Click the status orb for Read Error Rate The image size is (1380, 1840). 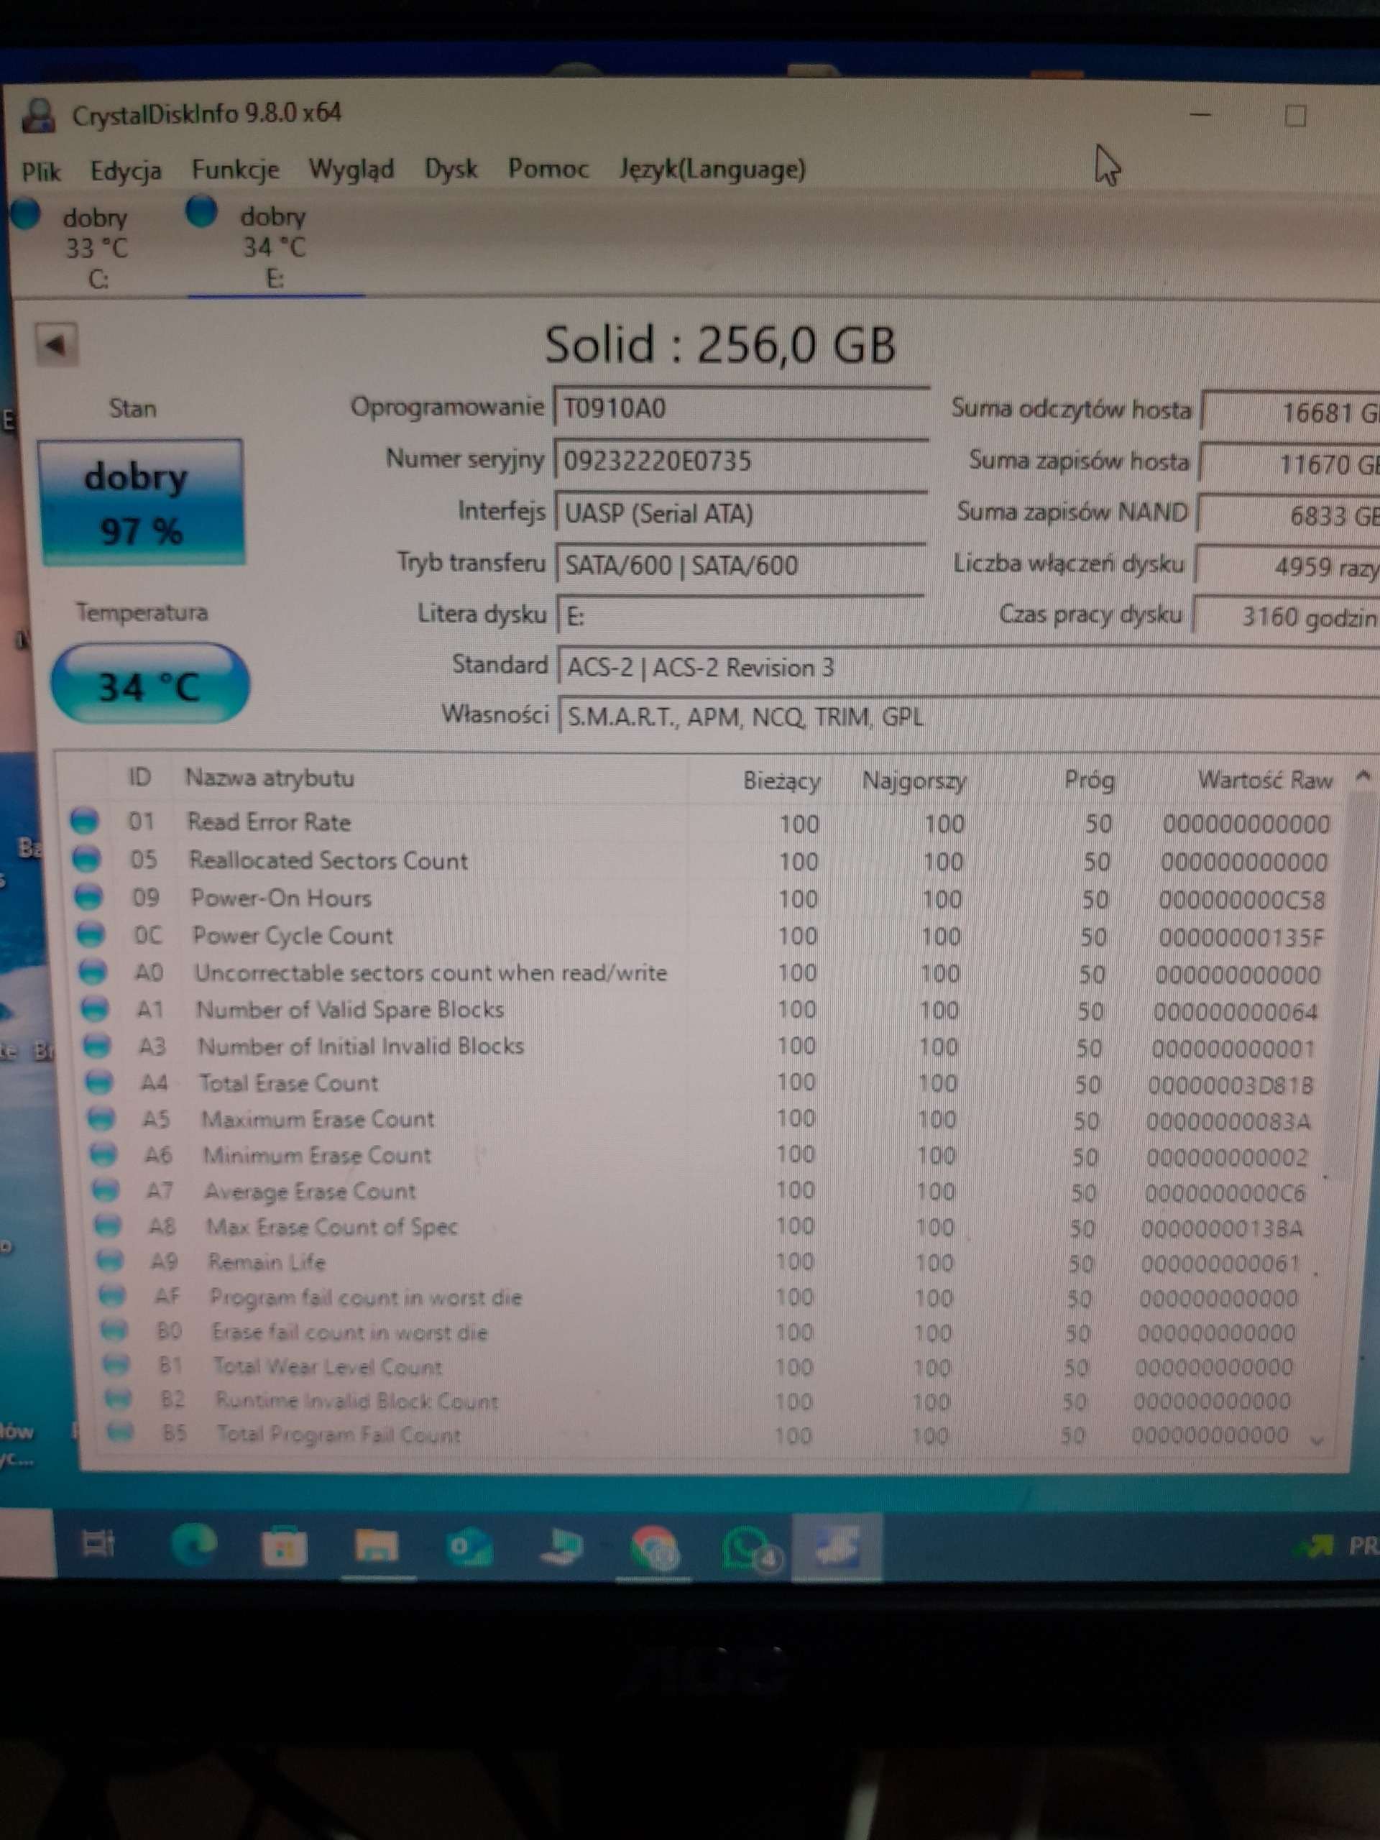[84, 821]
